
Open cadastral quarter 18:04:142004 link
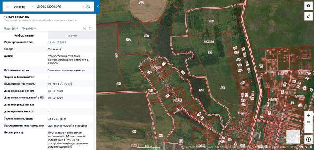pos(57,43)
